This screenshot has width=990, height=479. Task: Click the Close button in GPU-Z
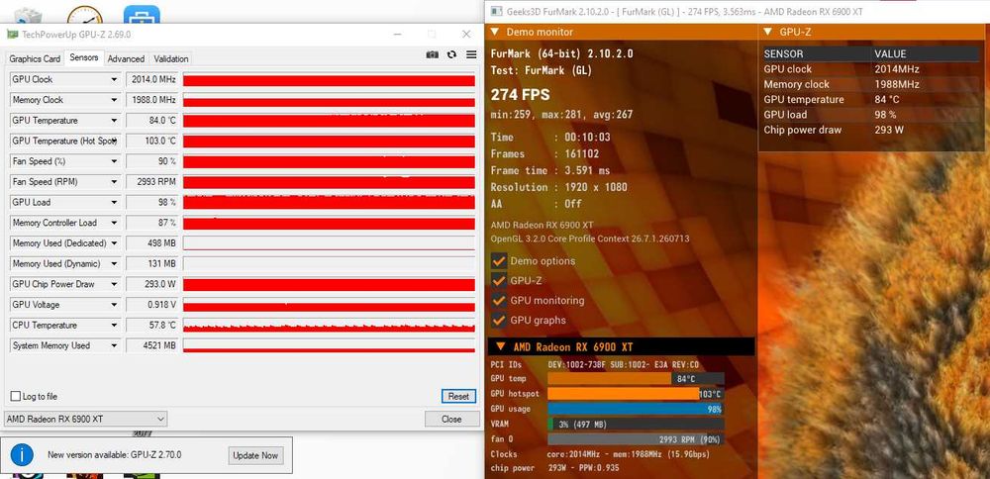451,419
